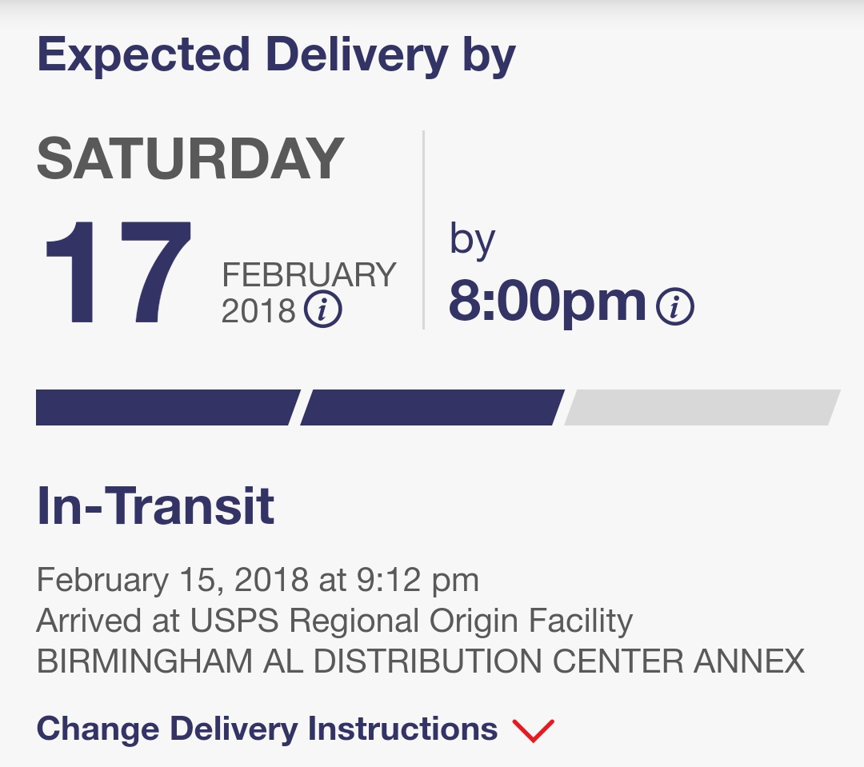Click info icon next to 8:00pm
Viewport: 864px width, 767px height.
point(674,305)
